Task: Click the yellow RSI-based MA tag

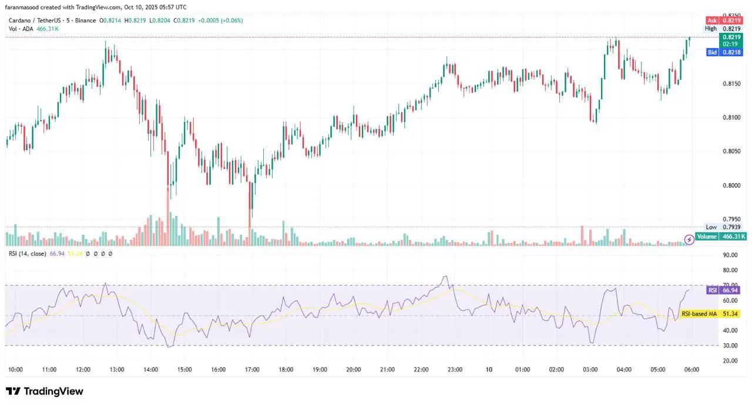Action: tap(711, 314)
